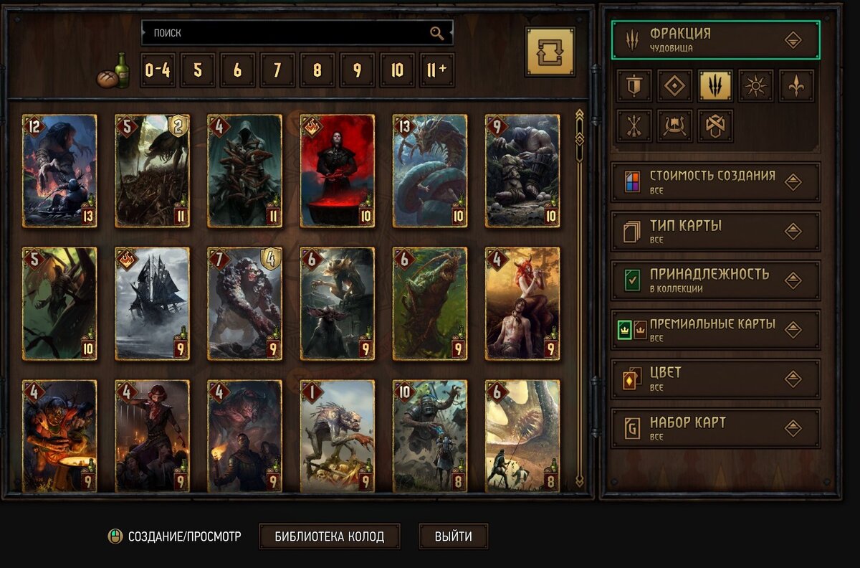Pick the neutral diamond faction icon
Screen dimensions: 860x568
(675, 86)
